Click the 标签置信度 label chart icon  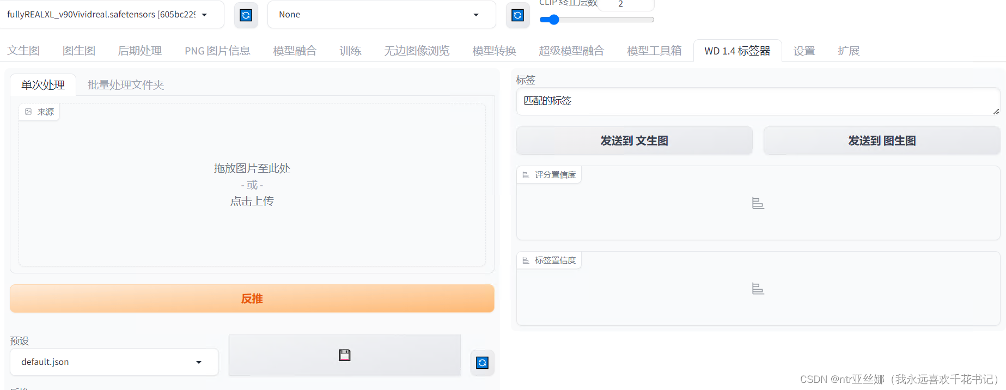click(x=526, y=260)
